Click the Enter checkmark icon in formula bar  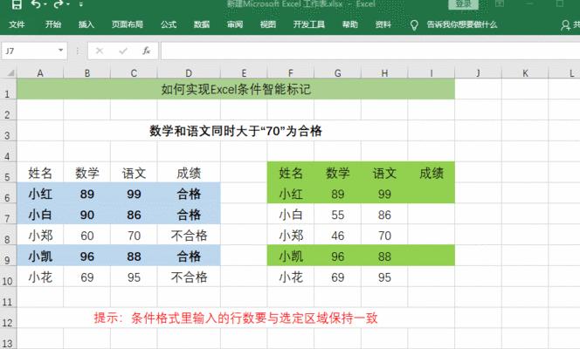click(123, 51)
